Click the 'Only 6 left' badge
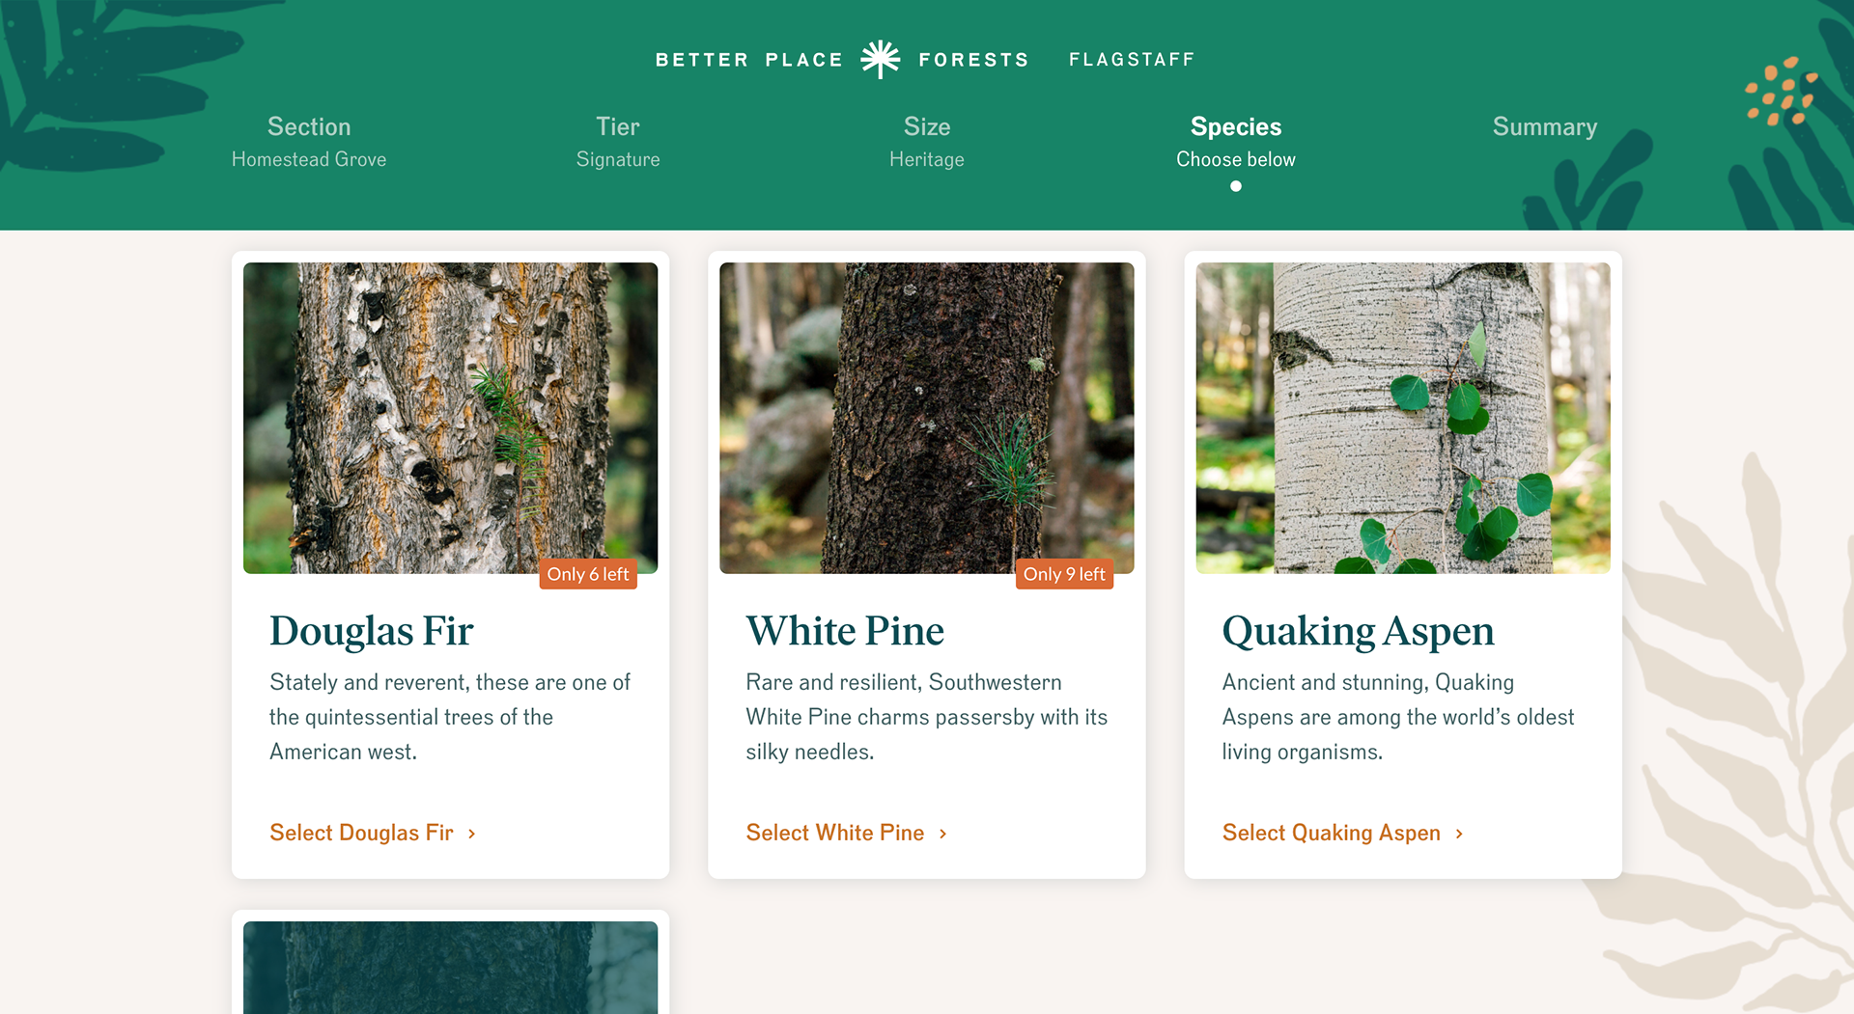The height and width of the screenshot is (1014, 1854). 588,574
